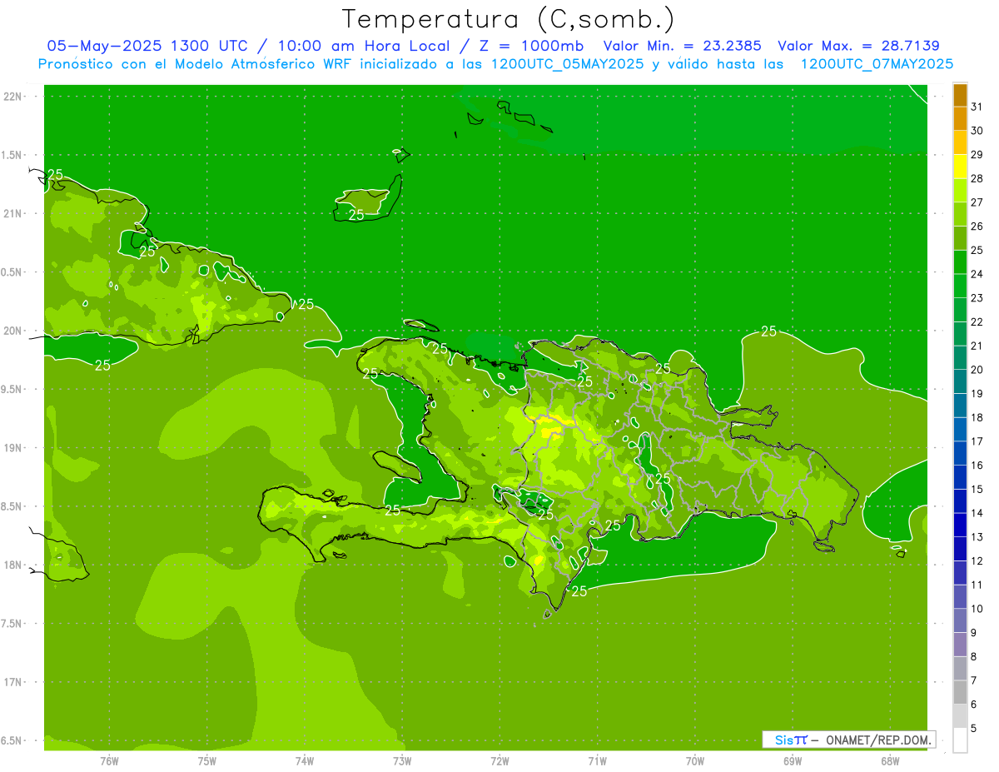Click the colorbar label 8

pyautogui.click(x=974, y=656)
